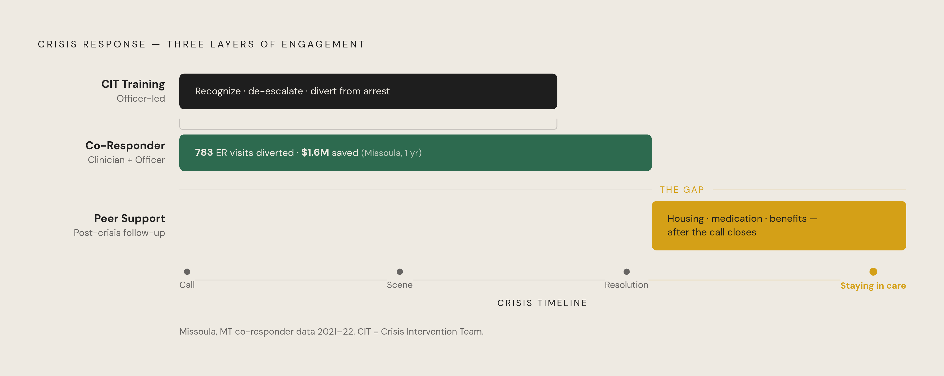Click the 'Staying in care' label
The height and width of the screenshot is (376, 944).
pyautogui.click(x=873, y=286)
